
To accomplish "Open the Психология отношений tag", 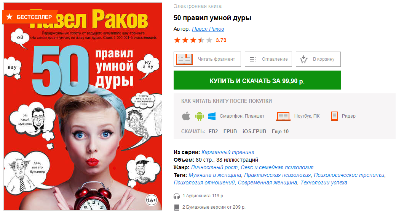I will tap(204, 183).
